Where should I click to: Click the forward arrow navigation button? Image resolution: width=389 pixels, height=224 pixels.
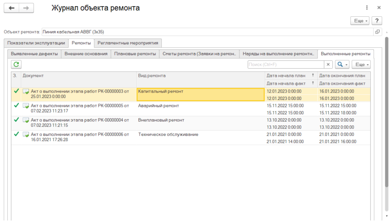[x=26, y=8]
